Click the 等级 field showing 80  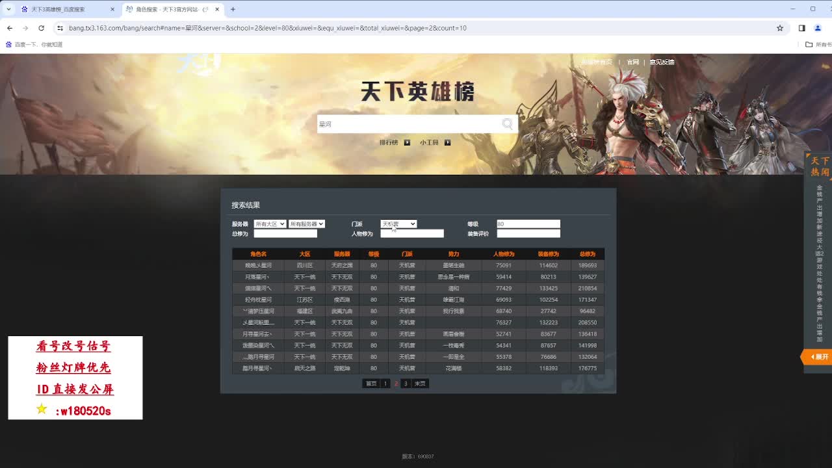pyautogui.click(x=528, y=224)
